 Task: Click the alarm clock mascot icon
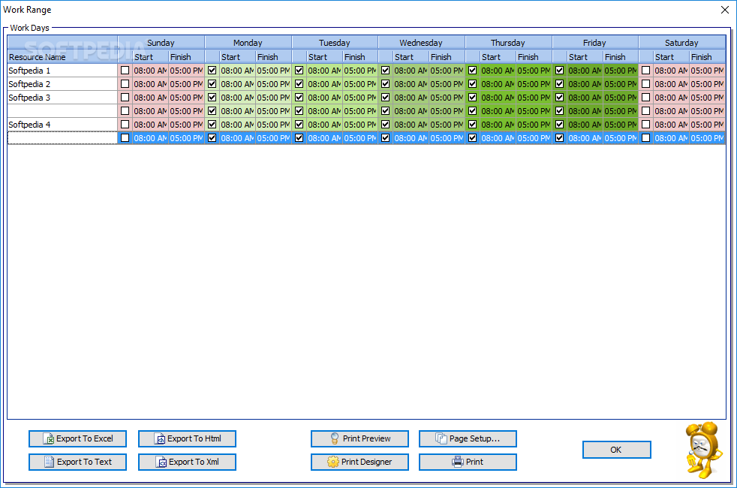click(703, 450)
